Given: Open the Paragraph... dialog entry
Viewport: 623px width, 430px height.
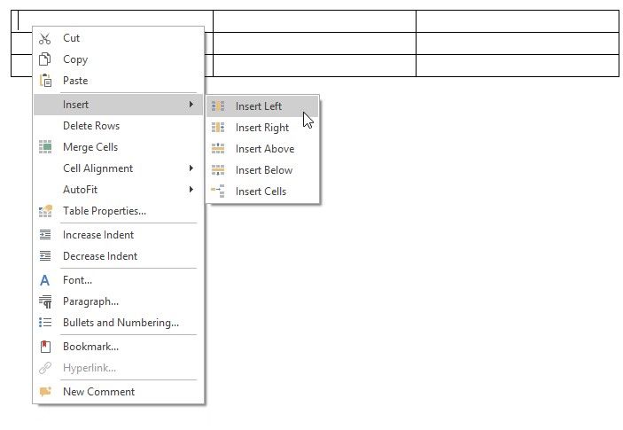Looking at the screenshot, I should coord(90,301).
